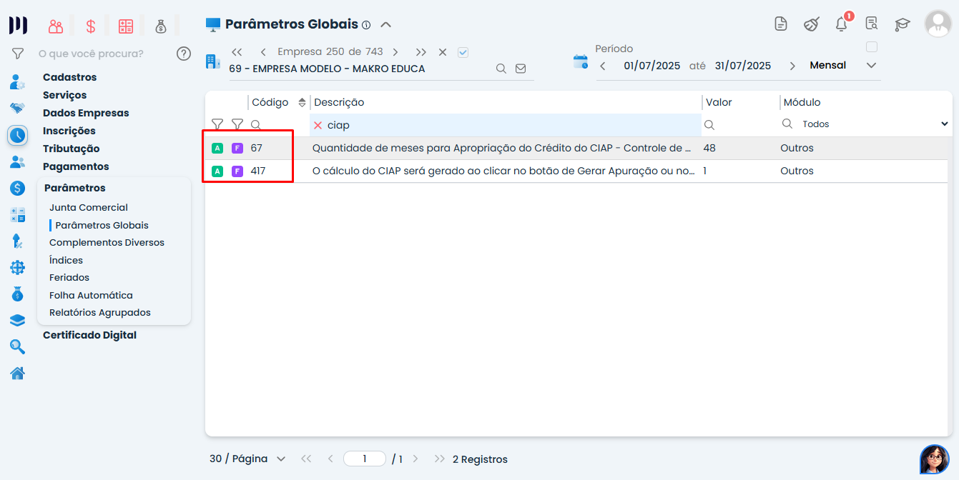This screenshot has width=959, height=480.
Task: Click the envelope icon beside company name
Action: [x=521, y=69]
